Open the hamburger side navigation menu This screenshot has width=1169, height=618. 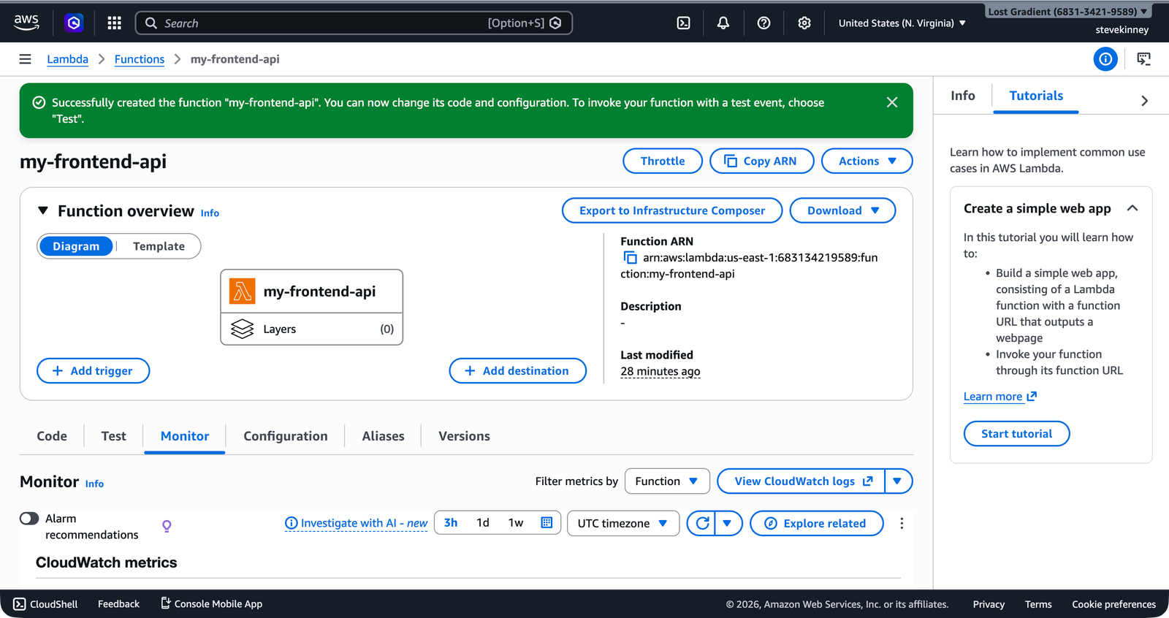[x=25, y=59]
